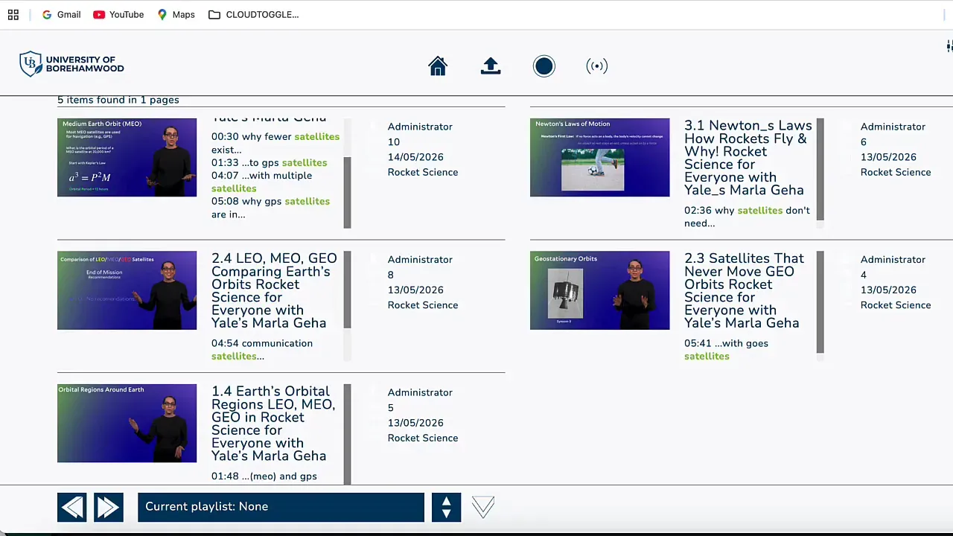Viewport: 953px width, 536px height.
Task: Click Administrator beside the 3.1 Newton_s Laws video
Action: click(x=893, y=127)
